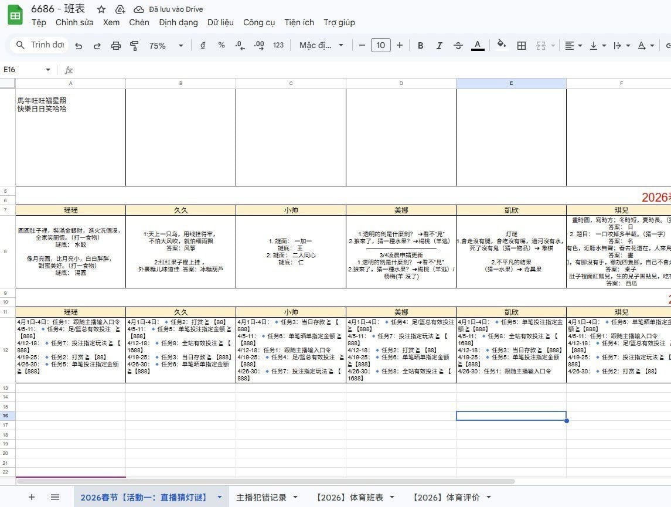Open the 75% zoom dropdown
671x507 pixels.
[x=166, y=46]
